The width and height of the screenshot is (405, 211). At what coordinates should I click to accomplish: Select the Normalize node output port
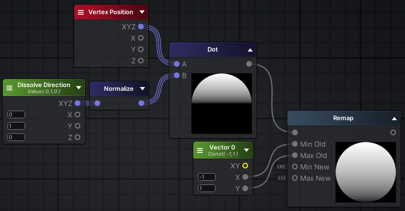[141, 103]
